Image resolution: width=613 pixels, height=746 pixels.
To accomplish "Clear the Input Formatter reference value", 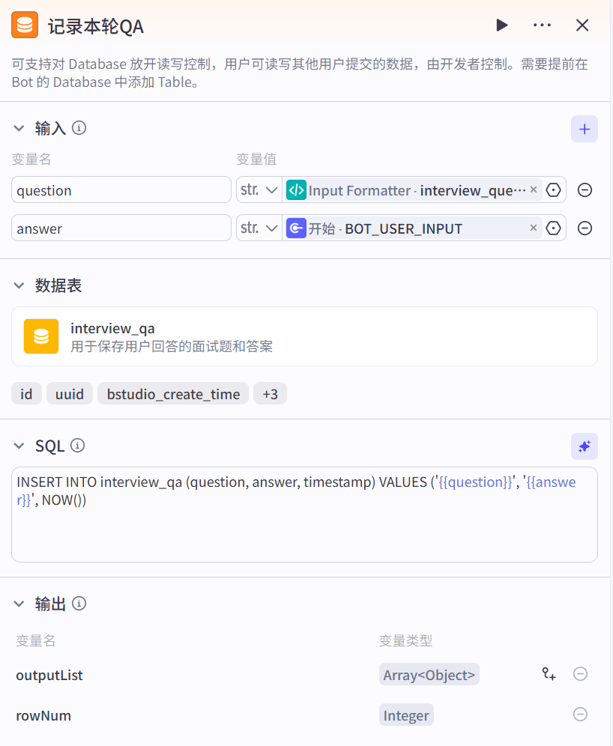I will (x=533, y=189).
